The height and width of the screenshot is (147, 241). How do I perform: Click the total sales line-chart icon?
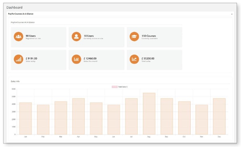[134, 59]
